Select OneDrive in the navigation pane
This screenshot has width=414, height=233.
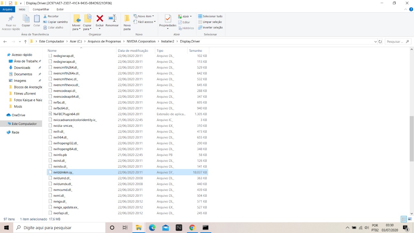(18, 115)
